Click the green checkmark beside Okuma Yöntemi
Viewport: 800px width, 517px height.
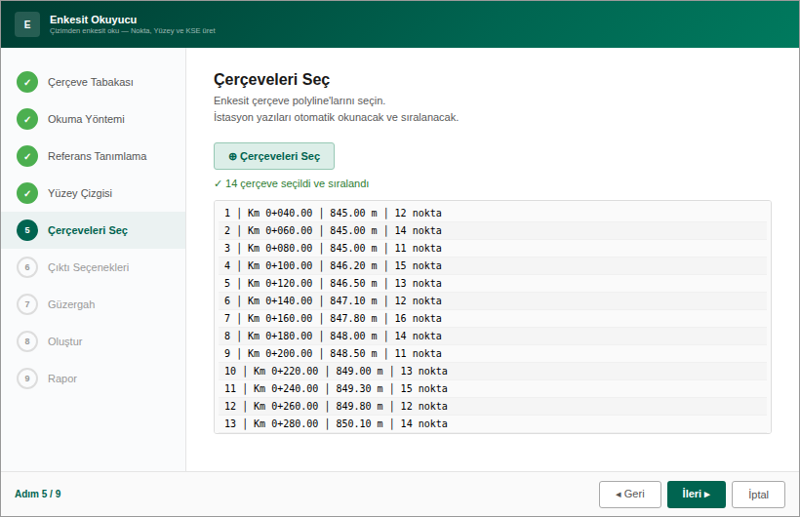[27, 119]
